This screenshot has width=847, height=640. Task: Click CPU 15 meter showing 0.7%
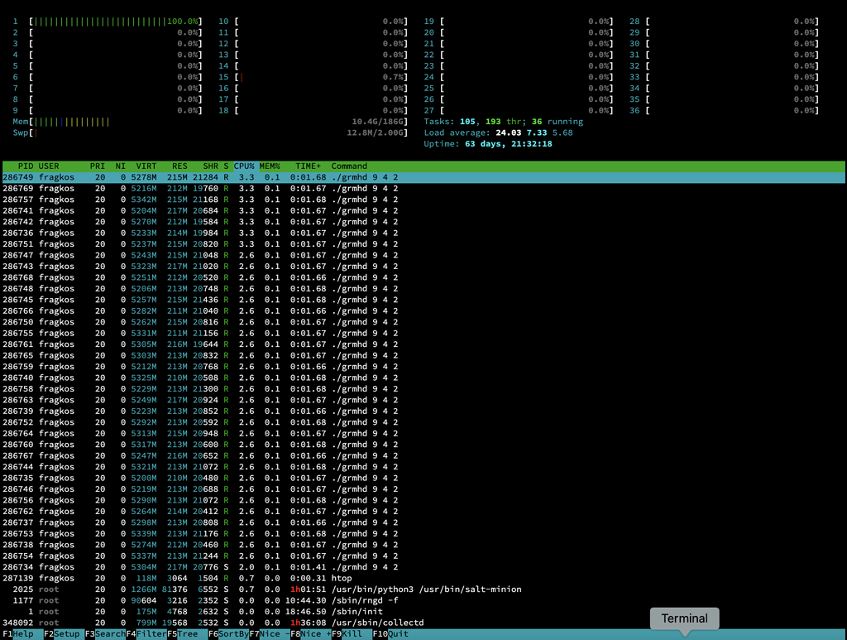coord(313,77)
